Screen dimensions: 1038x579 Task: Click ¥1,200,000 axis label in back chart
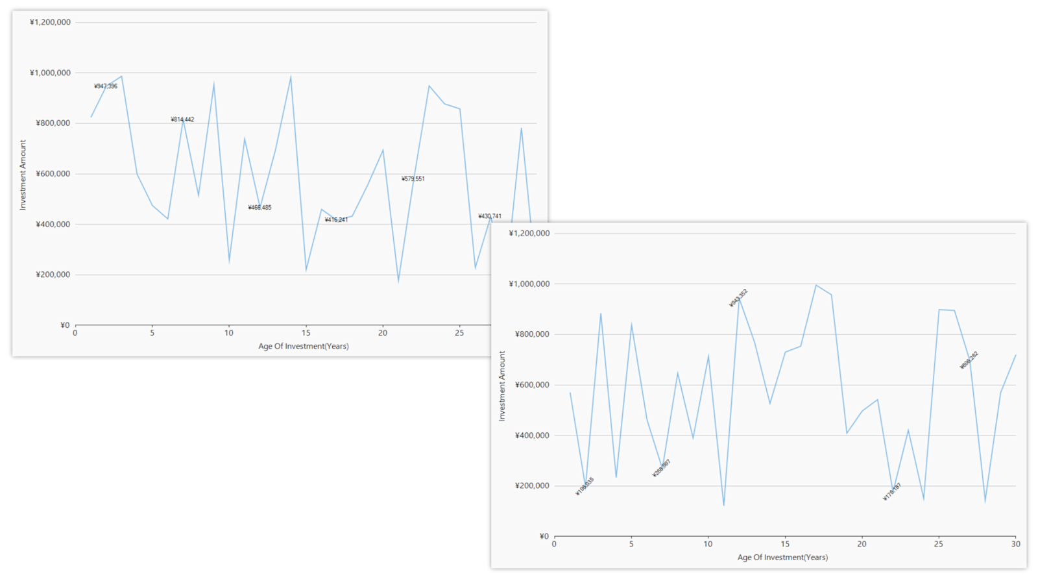(x=50, y=22)
